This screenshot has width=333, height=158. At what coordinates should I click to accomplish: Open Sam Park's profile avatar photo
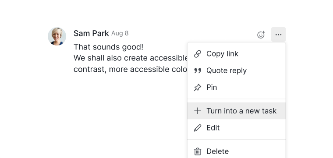(x=57, y=36)
